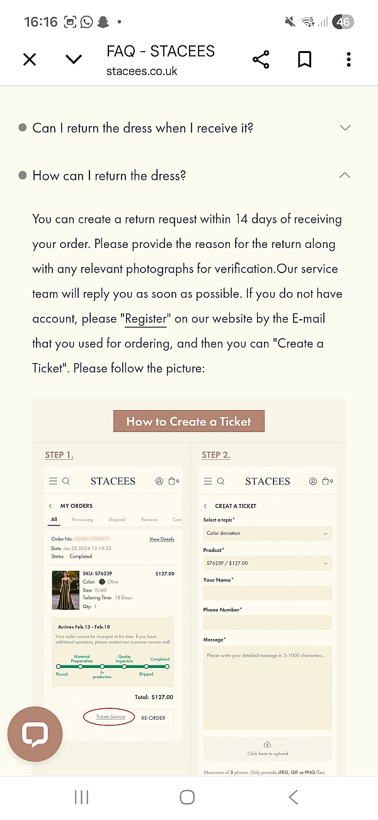Tap the olive dress product thumbnail
This screenshot has height=820, width=378.
point(66,591)
